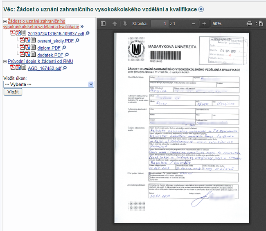This screenshot has width=266, height=231.
Task: Download the PDF using download icon
Action: pyautogui.click(x=261, y=24)
